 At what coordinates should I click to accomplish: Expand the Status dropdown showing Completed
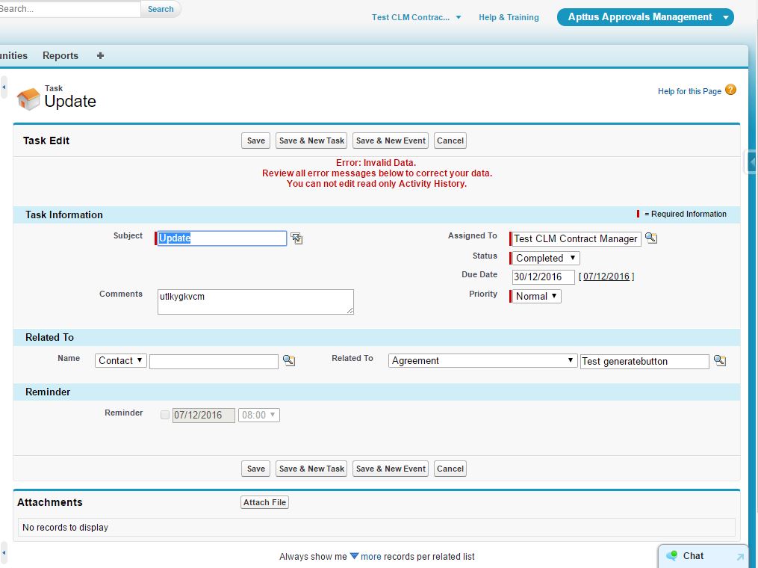(x=546, y=258)
